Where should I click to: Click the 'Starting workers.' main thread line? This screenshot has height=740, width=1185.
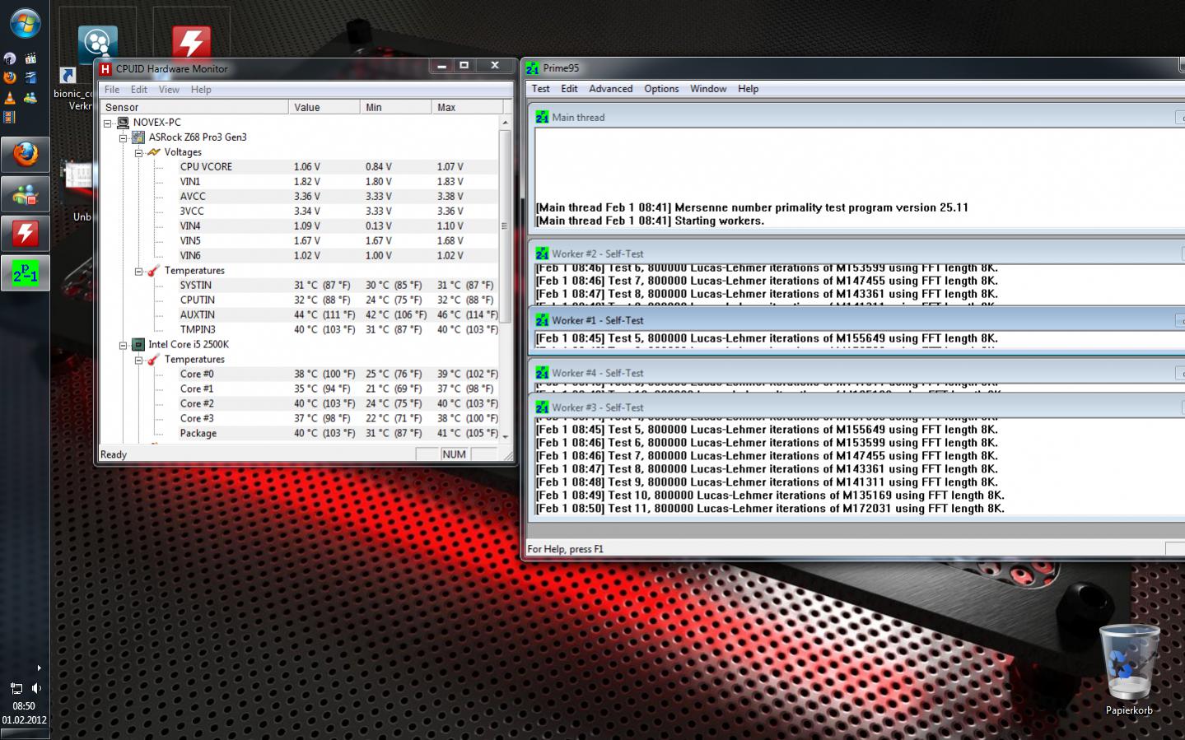pyautogui.click(x=650, y=221)
